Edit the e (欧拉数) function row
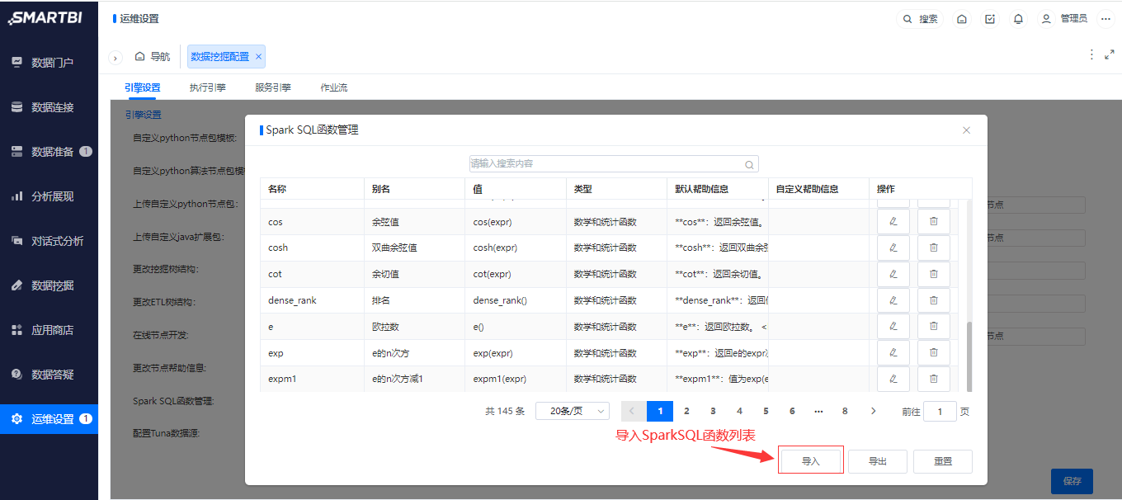Image resolution: width=1122 pixels, height=500 pixels. (893, 327)
